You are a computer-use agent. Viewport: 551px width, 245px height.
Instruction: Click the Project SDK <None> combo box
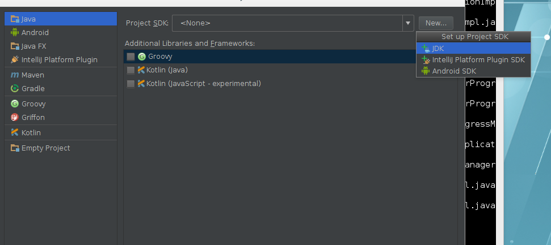293,23
